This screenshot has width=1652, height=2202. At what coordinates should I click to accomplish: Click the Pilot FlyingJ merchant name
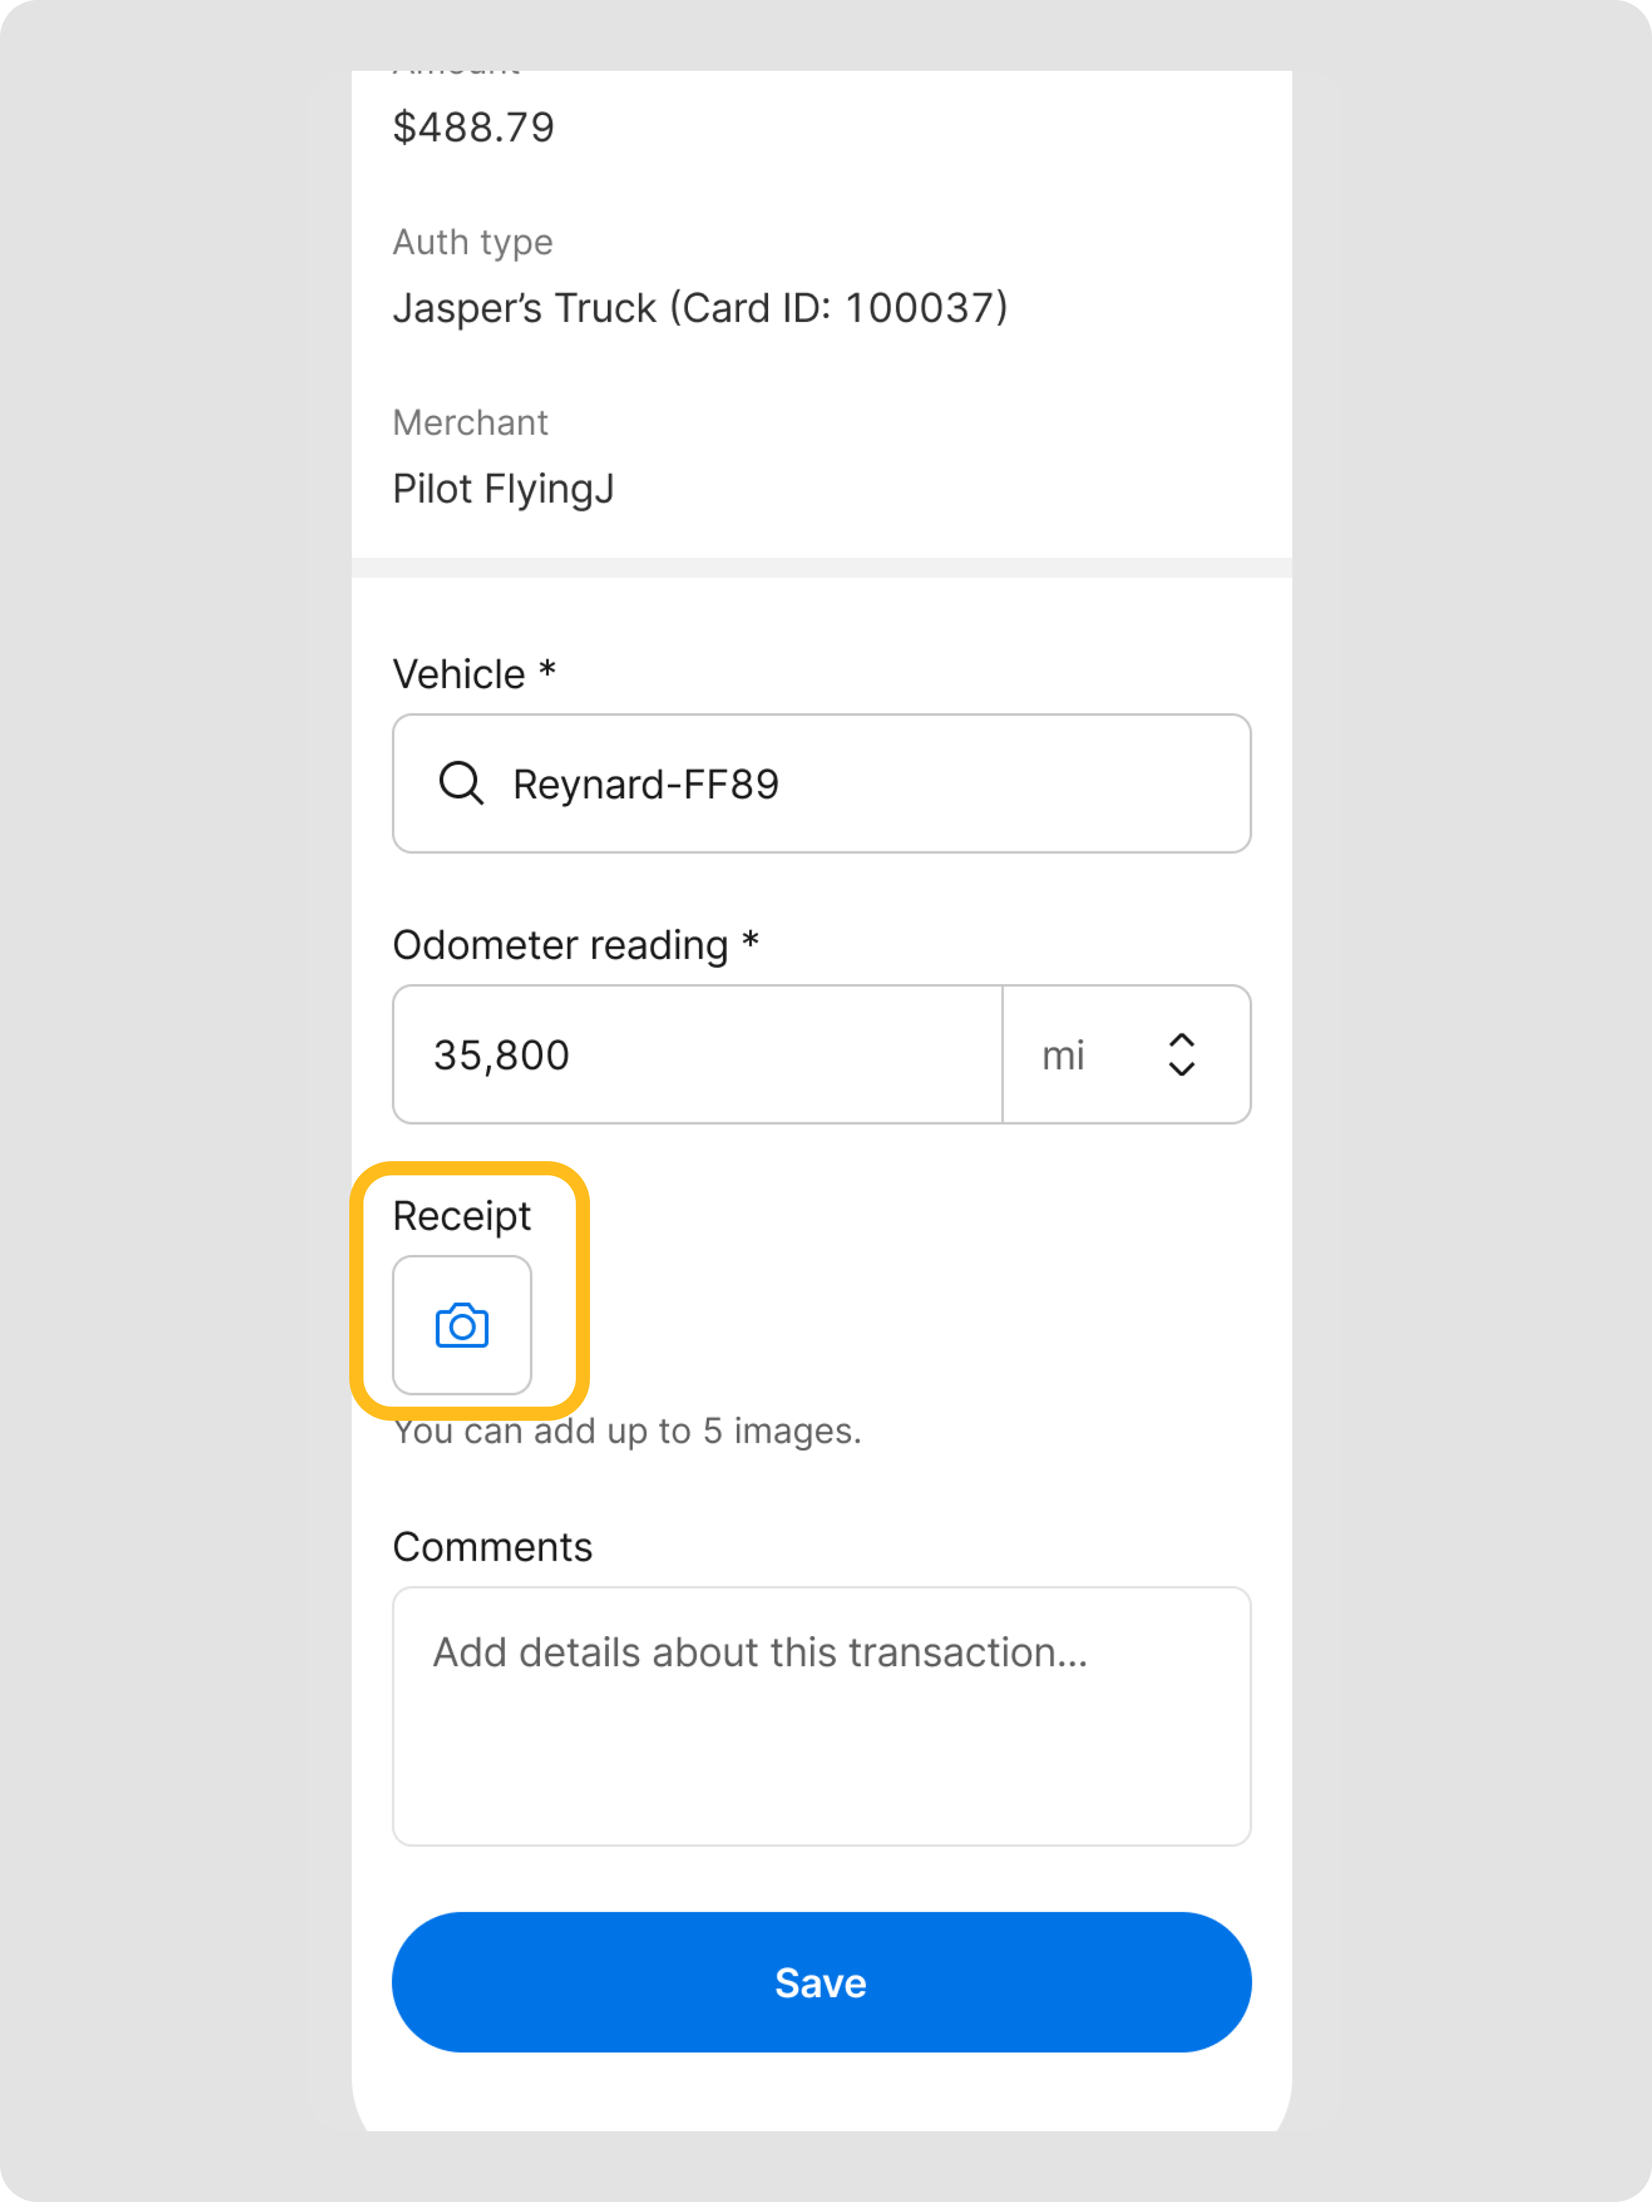[503, 489]
